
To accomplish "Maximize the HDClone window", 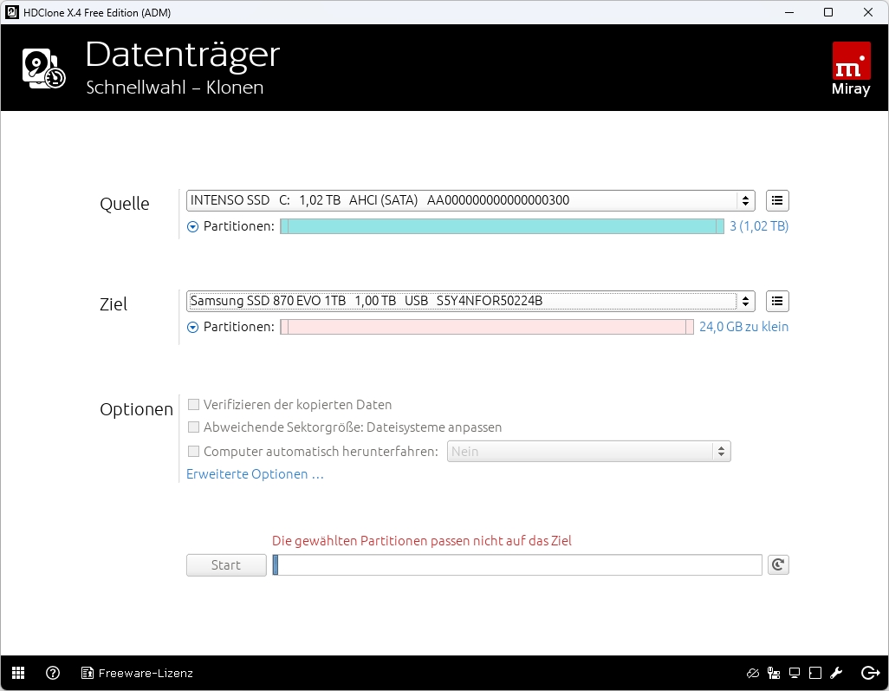I will (828, 12).
